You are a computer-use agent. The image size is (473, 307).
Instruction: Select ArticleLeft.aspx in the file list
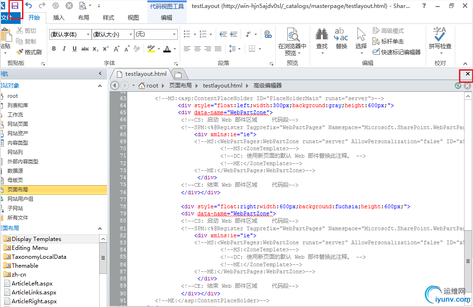(x=32, y=284)
